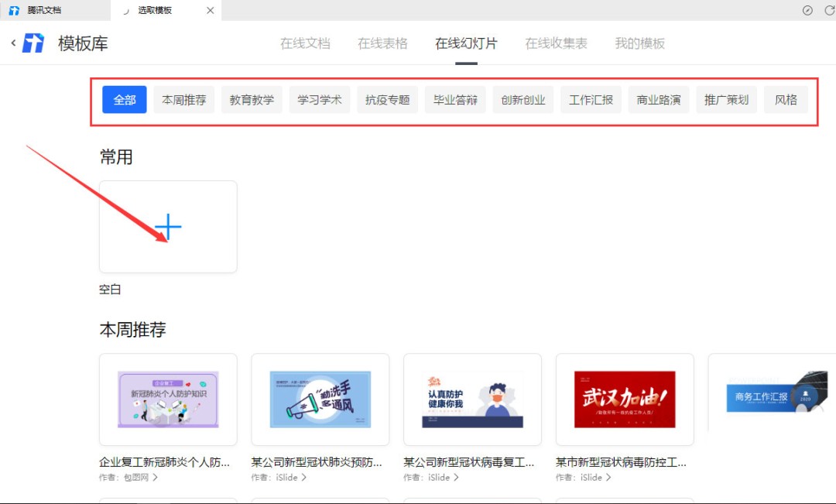Open 我的模板
836x504 pixels.
click(x=639, y=44)
